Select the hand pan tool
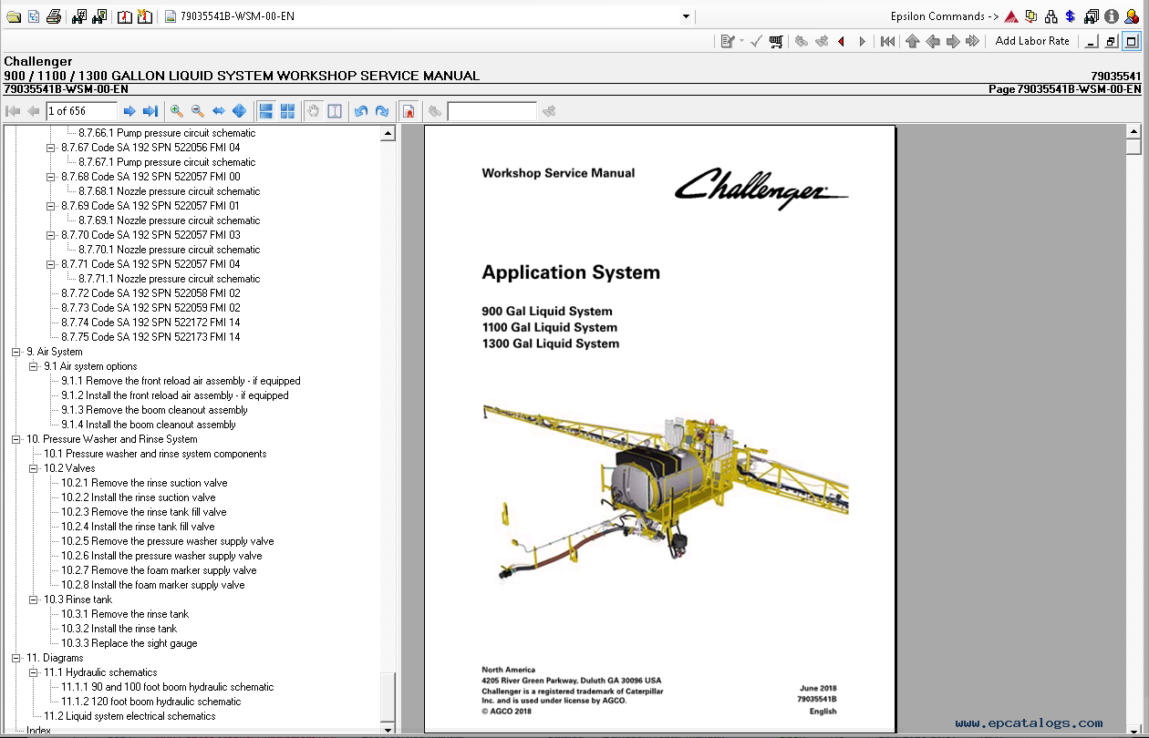Image resolution: width=1149 pixels, height=738 pixels. [x=314, y=111]
